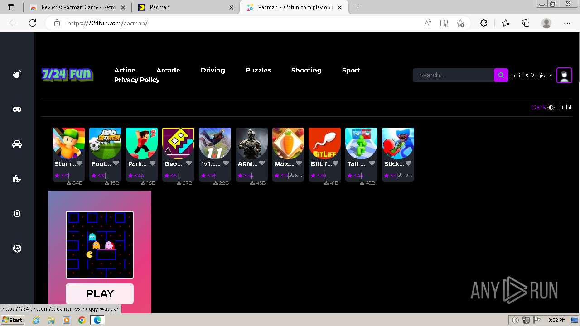Click the Pacman game preview image

100,245
